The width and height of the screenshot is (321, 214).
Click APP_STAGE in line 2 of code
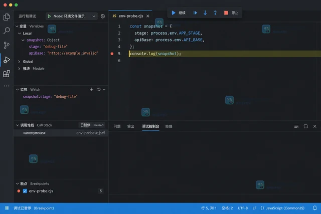[190, 33]
